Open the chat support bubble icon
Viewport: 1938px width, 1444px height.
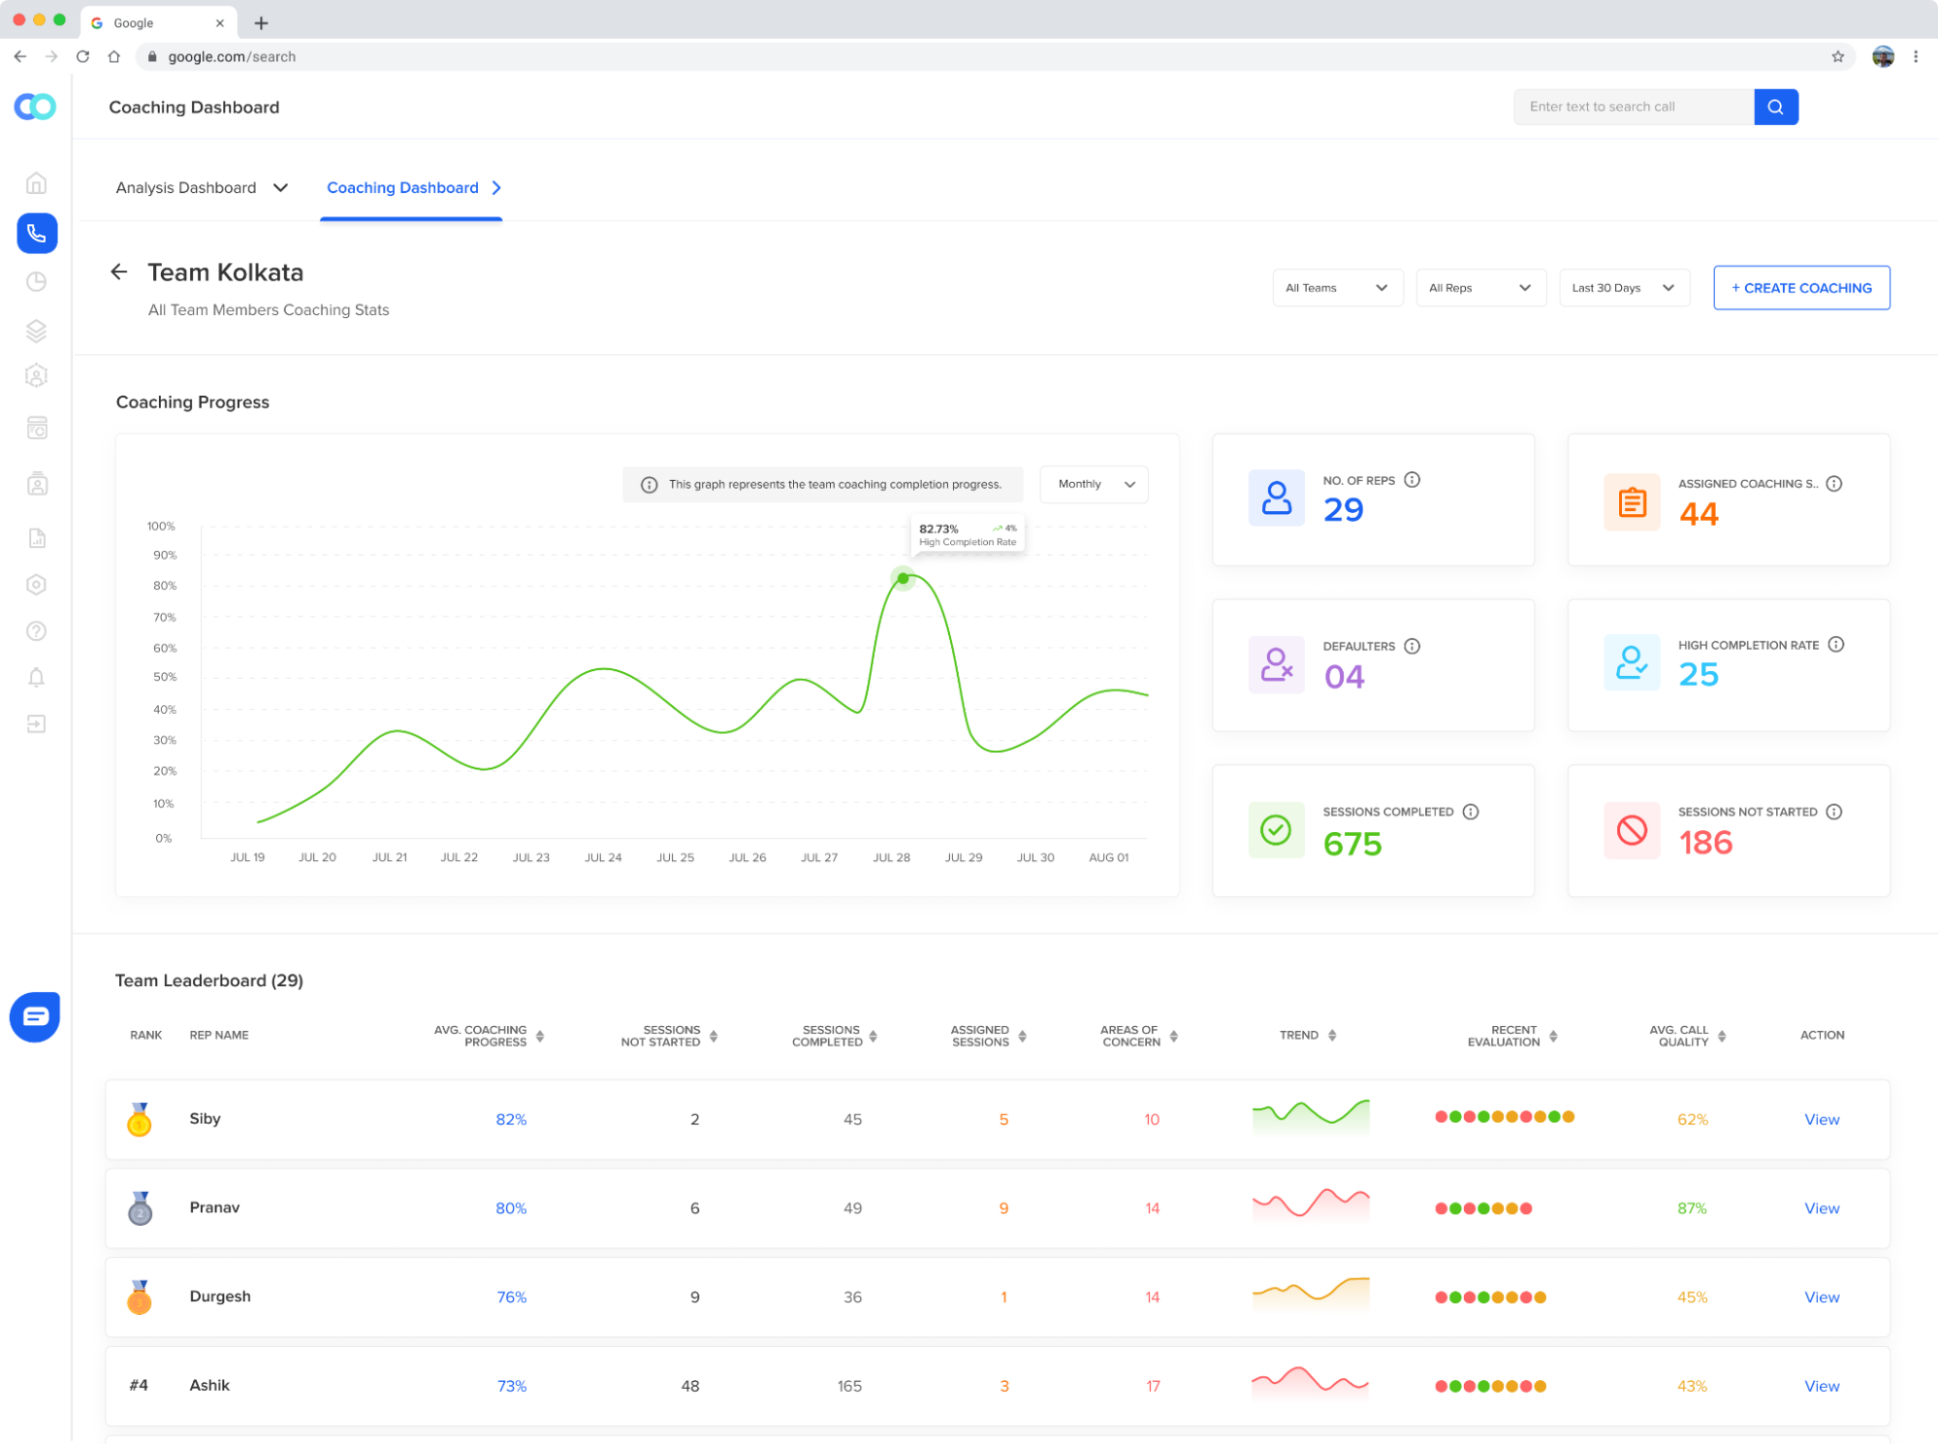(35, 1016)
